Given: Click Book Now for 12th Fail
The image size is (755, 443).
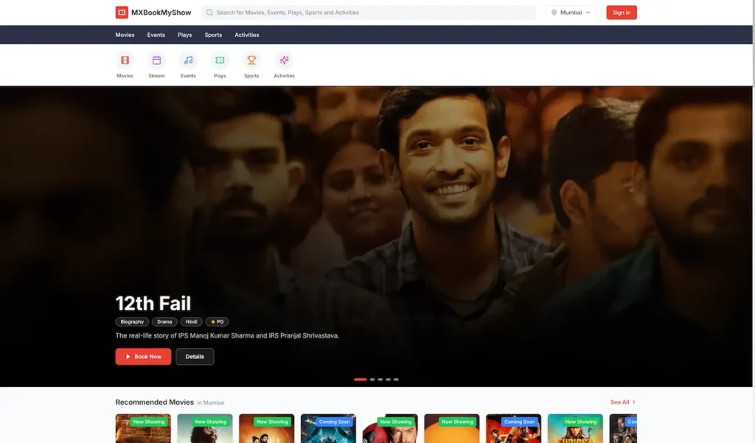Looking at the screenshot, I should tap(143, 357).
